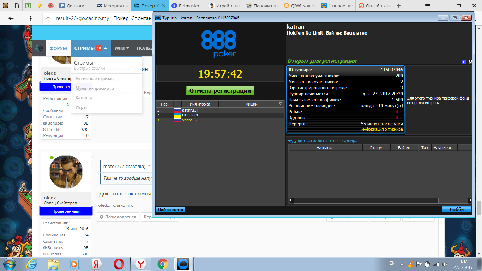Open the browser hamburger menu
Screen dimensions: 482x271
point(427,6)
